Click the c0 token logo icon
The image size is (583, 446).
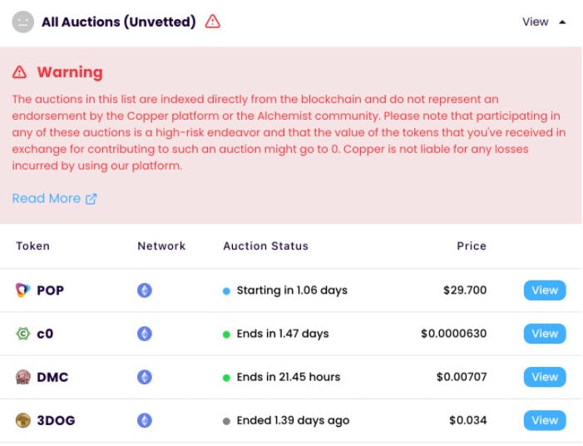(x=23, y=334)
